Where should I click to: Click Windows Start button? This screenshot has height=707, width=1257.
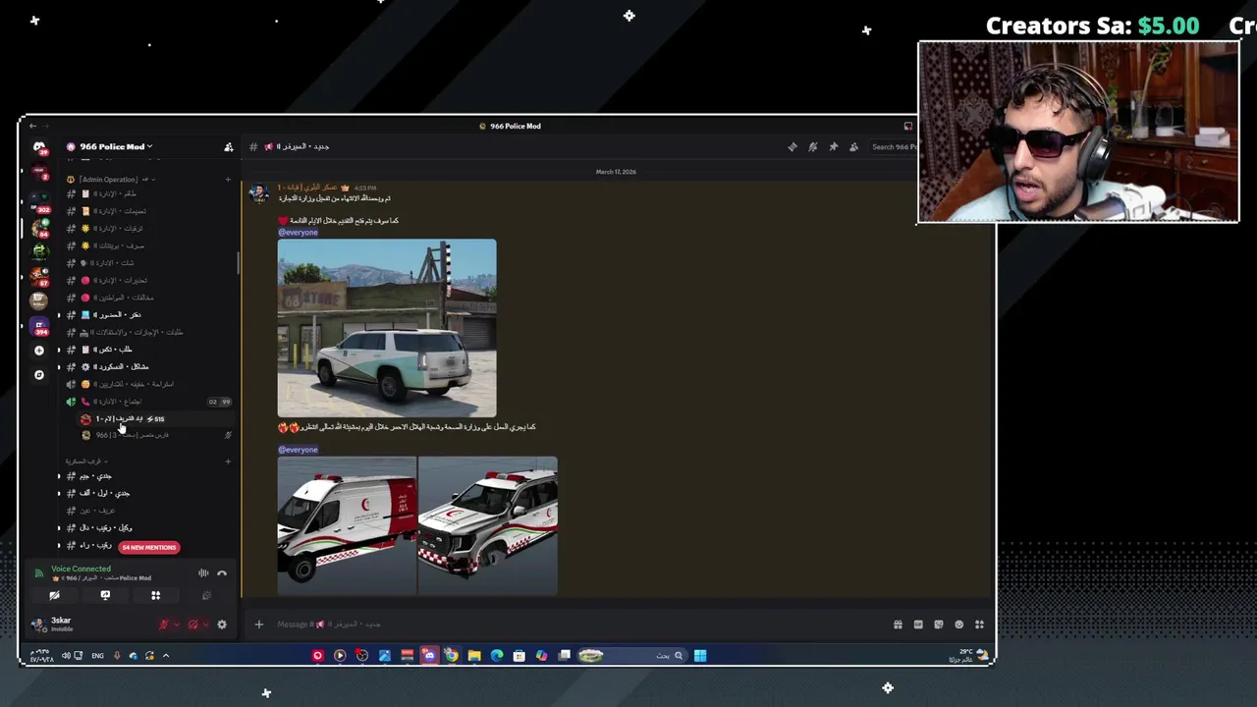(x=700, y=656)
